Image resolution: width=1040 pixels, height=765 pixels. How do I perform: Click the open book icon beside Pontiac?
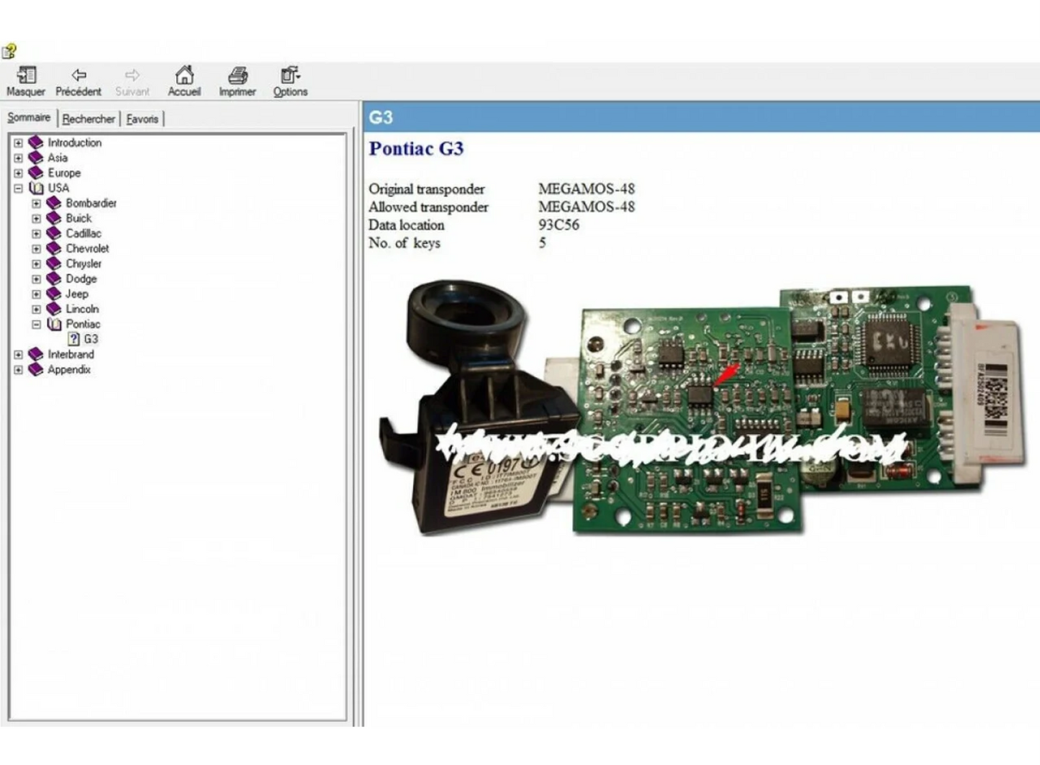(54, 324)
